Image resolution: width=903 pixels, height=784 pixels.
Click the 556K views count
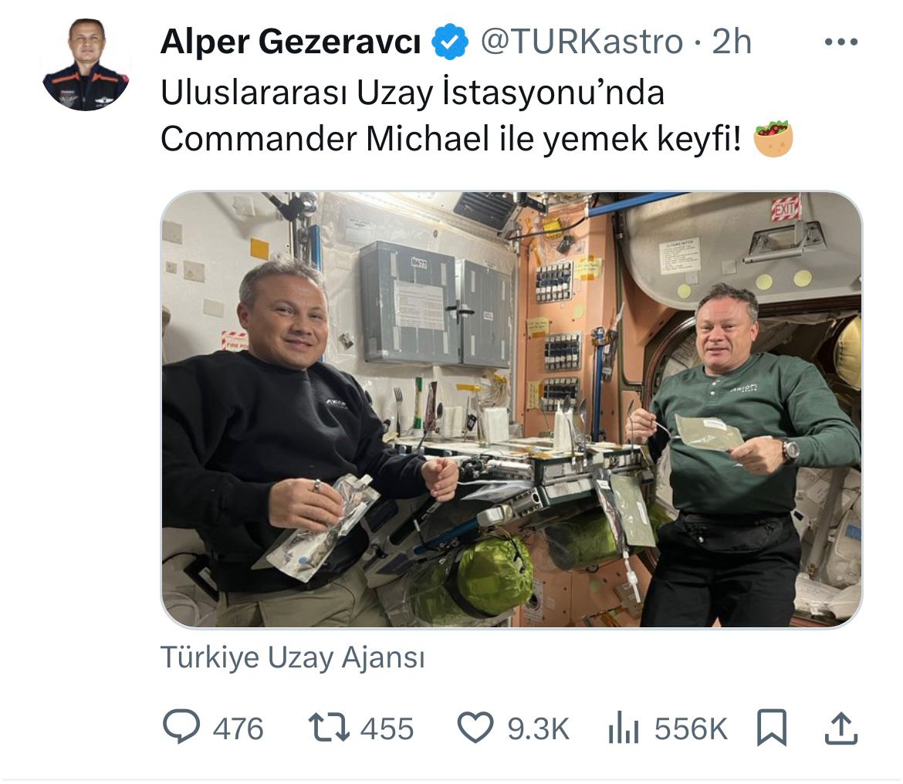pyautogui.click(x=691, y=728)
